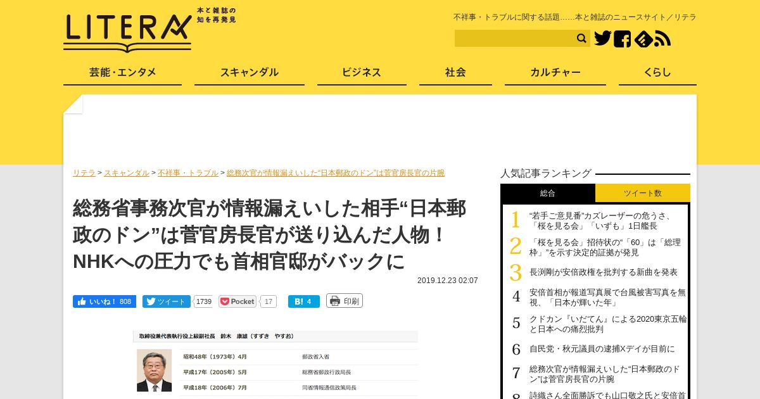Open スキャンダル menu
This screenshot has width=760, height=399.
point(249,72)
